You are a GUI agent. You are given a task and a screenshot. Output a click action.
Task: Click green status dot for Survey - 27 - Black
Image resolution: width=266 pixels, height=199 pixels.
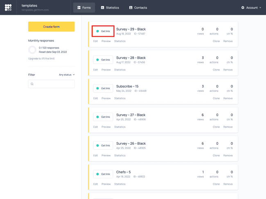click(97, 117)
